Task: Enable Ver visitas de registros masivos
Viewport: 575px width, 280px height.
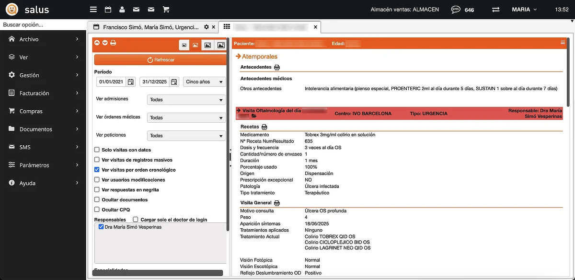Action: coord(97,160)
